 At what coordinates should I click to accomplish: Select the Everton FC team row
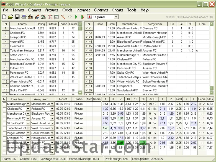40,46
